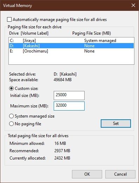Click System managed value for C: drive

[x=100, y=41]
